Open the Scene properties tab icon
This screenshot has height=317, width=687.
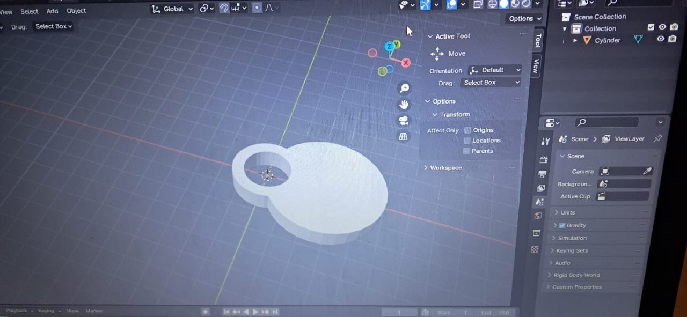coord(540,202)
